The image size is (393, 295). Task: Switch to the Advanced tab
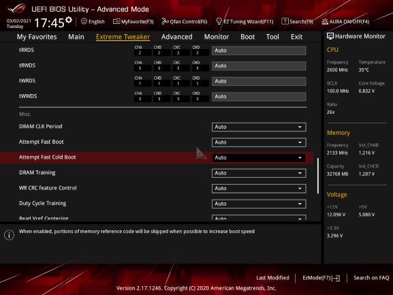tap(176, 37)
